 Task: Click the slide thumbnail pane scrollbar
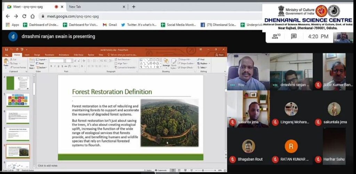34,89
